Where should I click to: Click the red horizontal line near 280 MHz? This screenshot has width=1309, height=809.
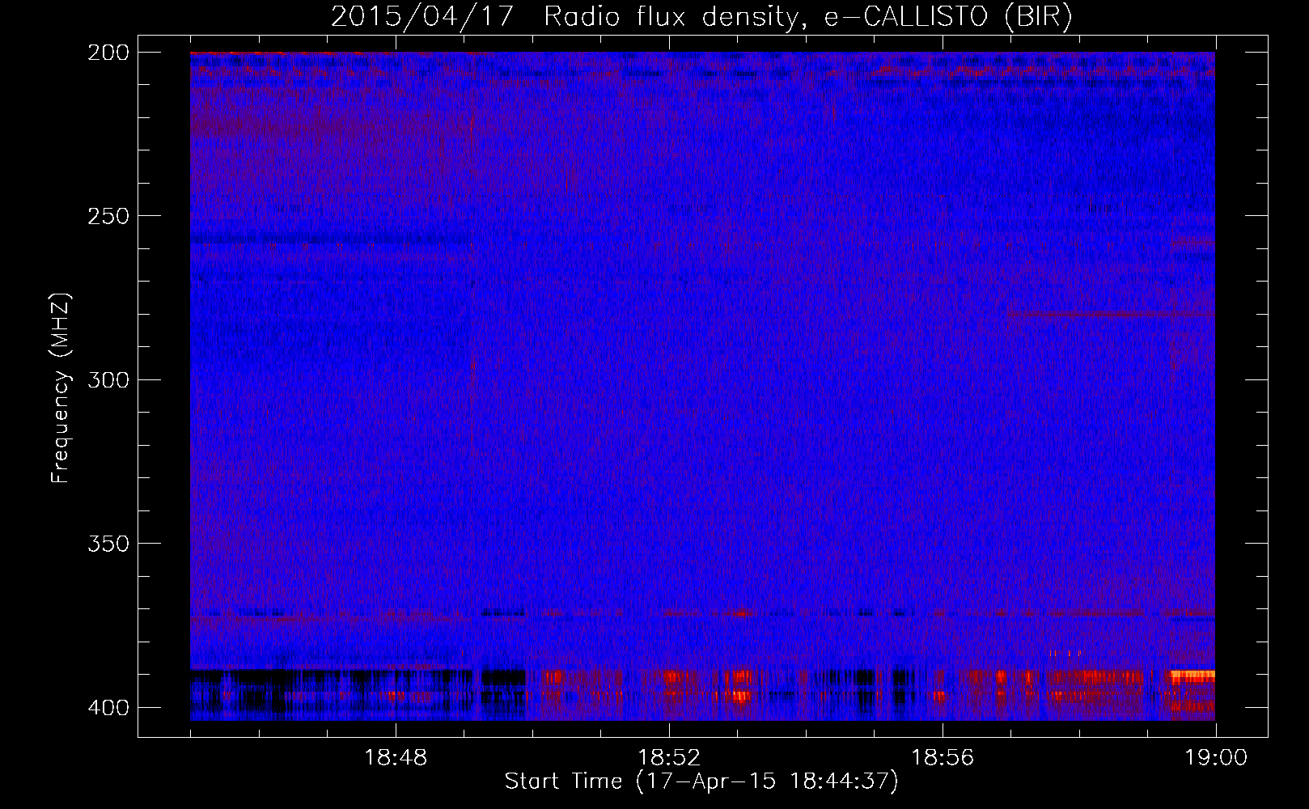tap(1111, 314)
